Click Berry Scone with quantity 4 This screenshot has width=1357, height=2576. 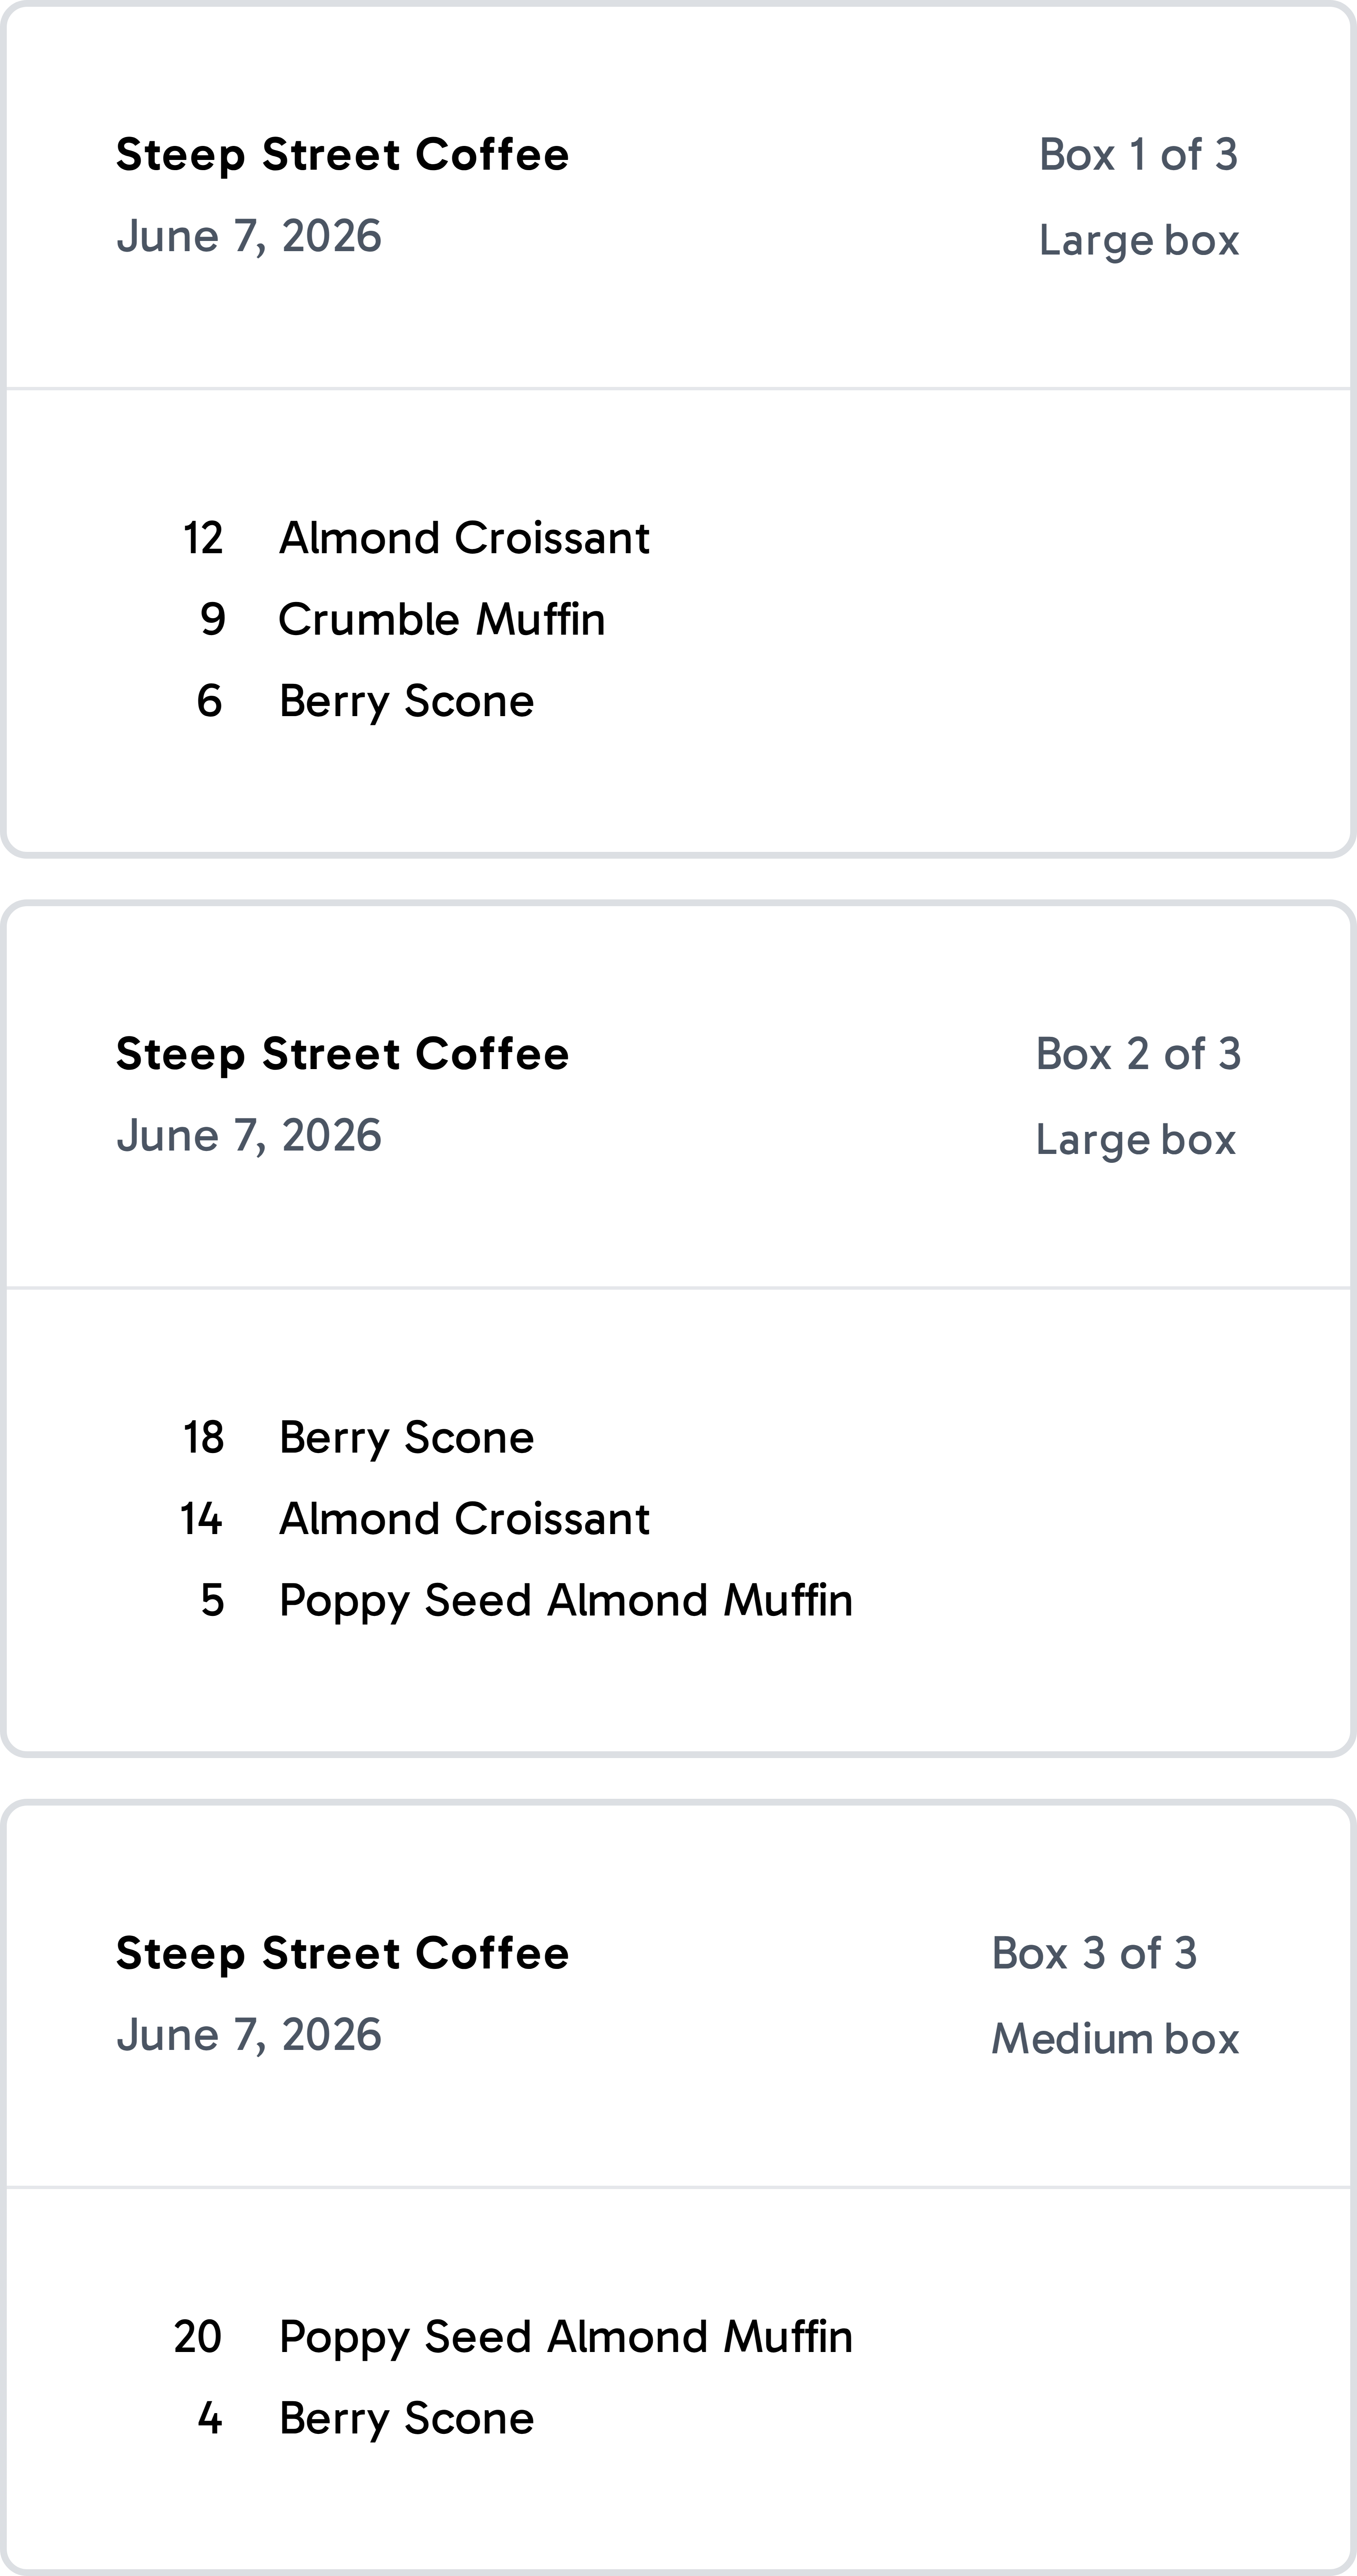406,2419
